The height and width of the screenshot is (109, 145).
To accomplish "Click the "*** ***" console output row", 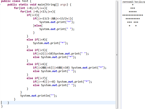I will pos(133,22).
